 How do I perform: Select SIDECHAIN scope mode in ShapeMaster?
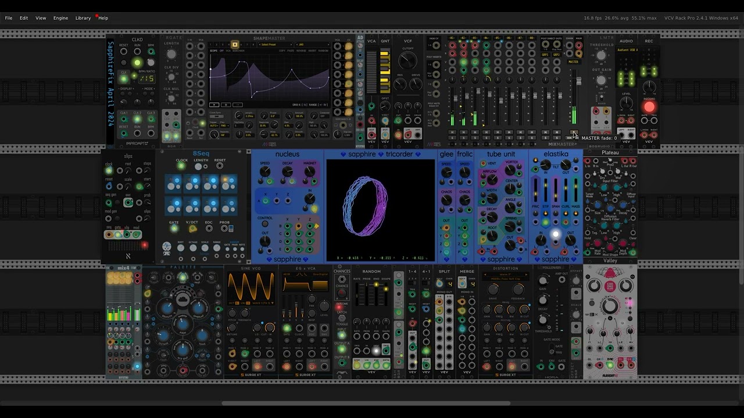238,51
